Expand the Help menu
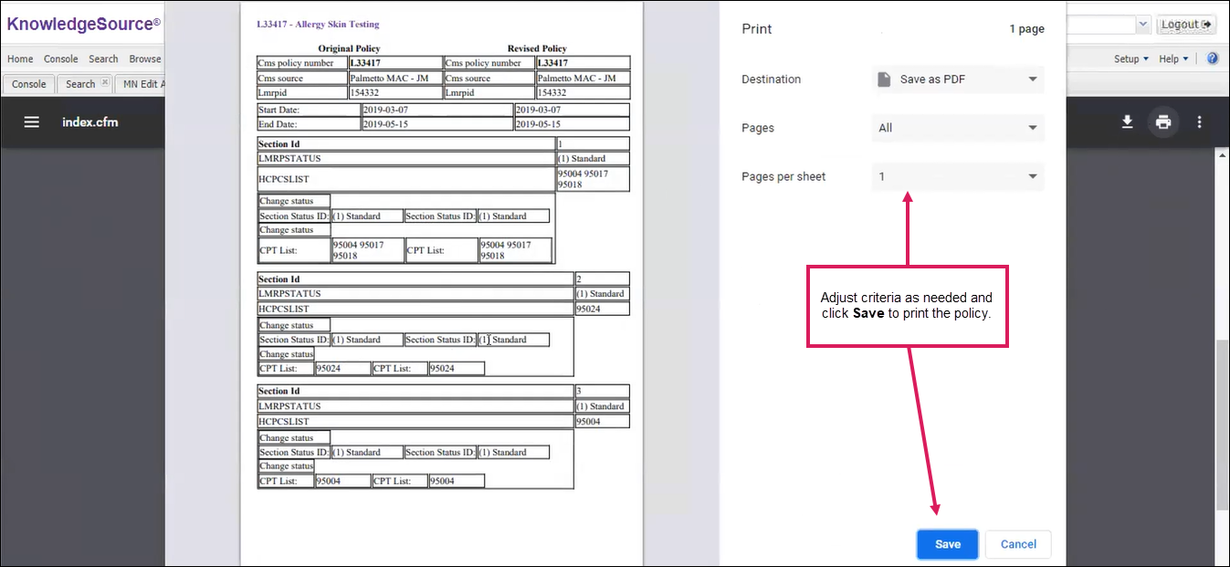1230x567 pixels. point(1173,59)
